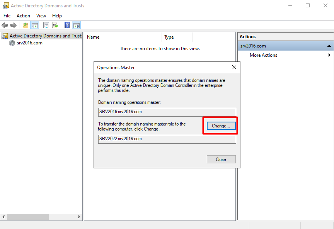This screenshot has width=334, height=229.
Task: Open the Action menu
Action: pos(23,16)
